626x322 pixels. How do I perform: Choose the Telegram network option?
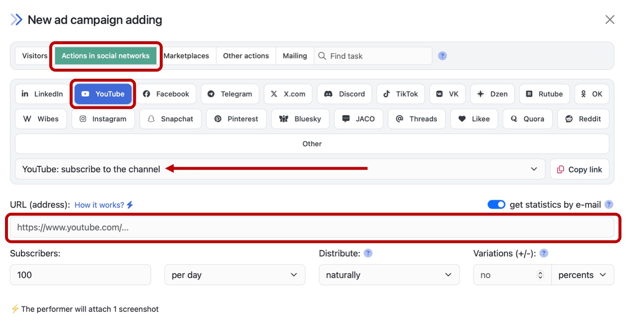tap(230, 94)
